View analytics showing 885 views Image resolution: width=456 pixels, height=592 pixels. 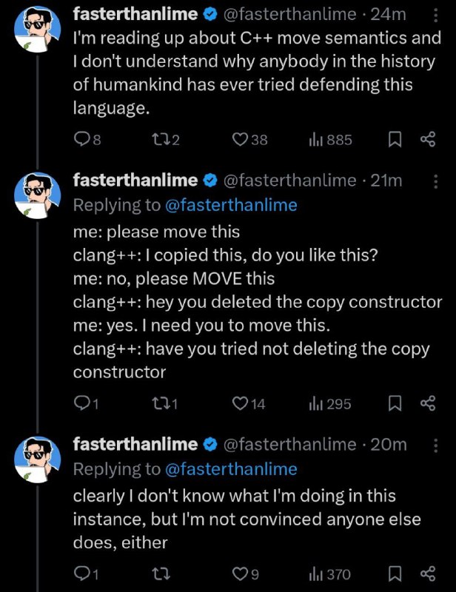331,140
